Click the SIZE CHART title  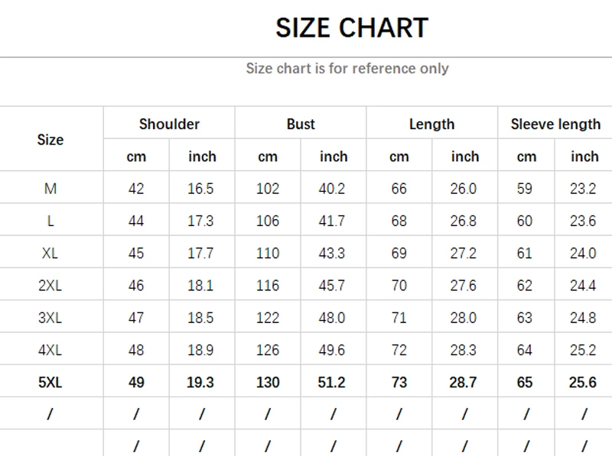[x=351, y=28]
